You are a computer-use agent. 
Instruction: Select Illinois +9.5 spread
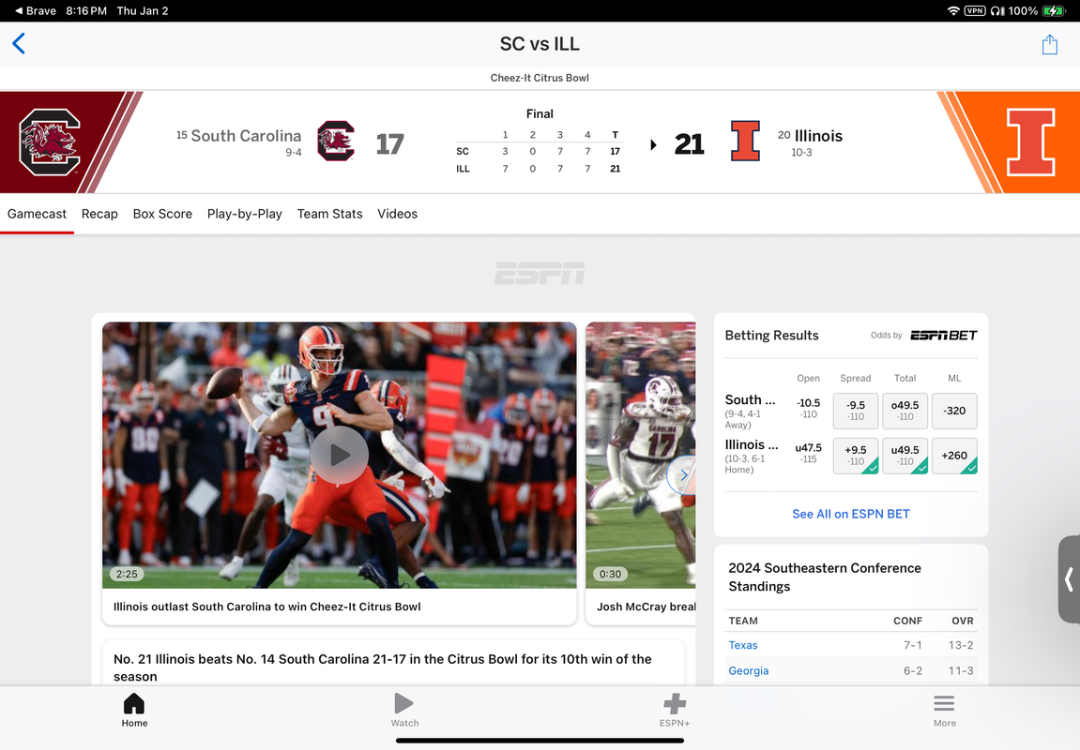point(856,456)
